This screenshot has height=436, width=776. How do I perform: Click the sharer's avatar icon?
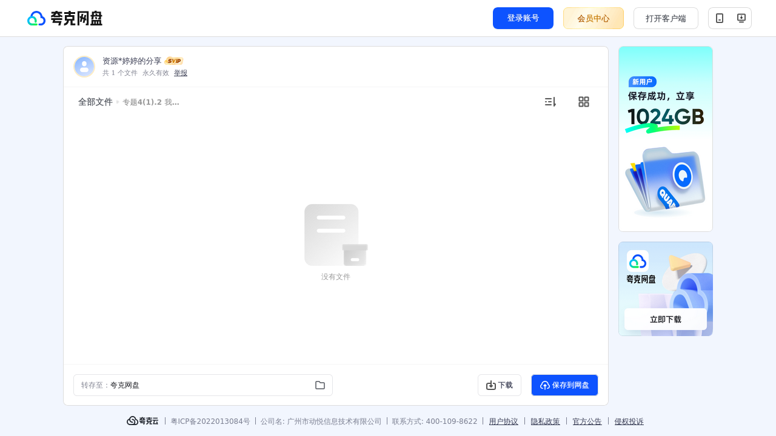pyautogui.click(x=84, y=67)
